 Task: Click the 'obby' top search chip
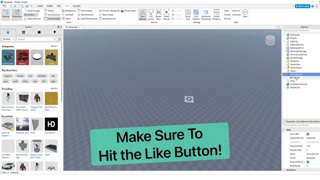coord(25,81)
